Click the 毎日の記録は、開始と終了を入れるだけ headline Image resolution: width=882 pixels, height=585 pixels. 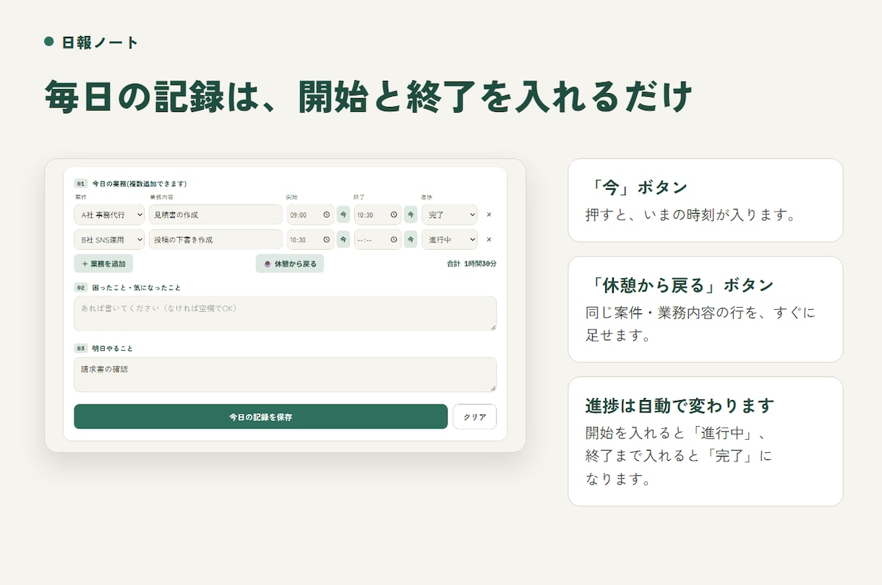click(369, 97)
